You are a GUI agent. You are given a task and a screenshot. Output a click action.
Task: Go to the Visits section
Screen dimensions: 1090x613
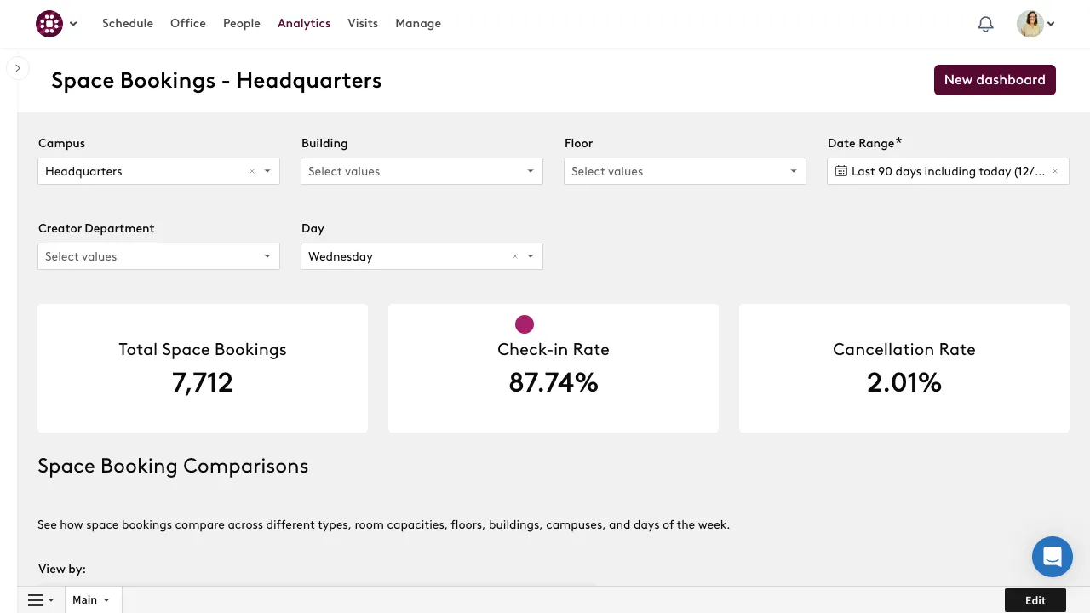click(x=363, y=23)
